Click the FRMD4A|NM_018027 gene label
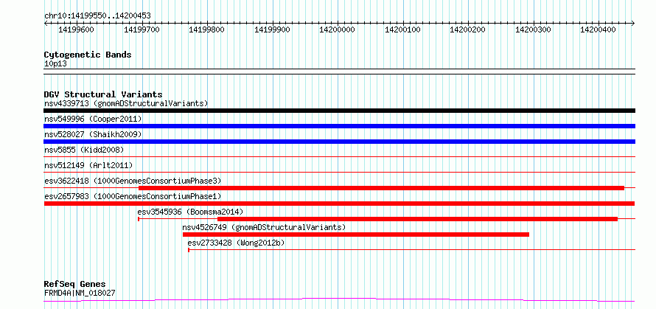656x309 pixels. tap(80, 293)
